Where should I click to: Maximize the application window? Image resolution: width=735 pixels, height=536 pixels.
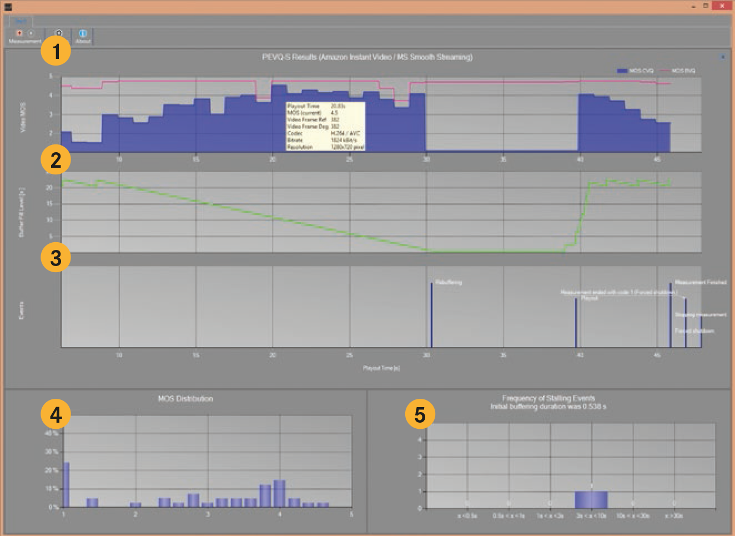tap(706, 6)
